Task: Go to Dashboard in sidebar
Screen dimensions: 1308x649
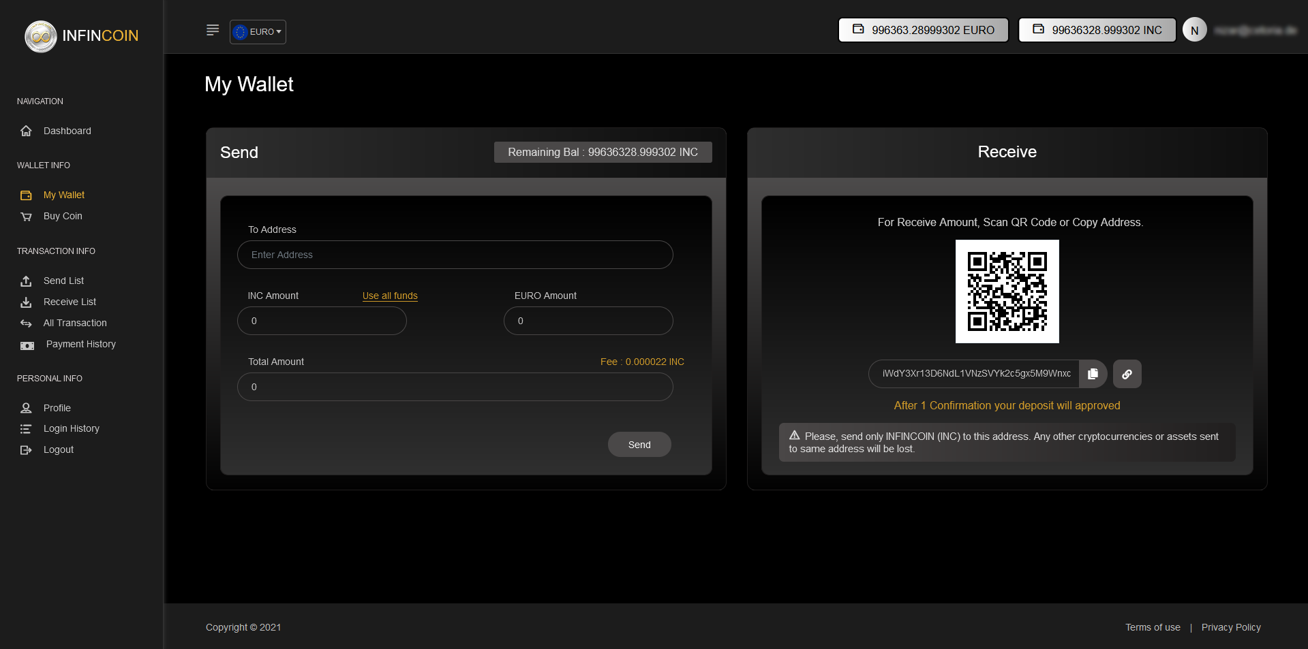Action: (67, 131)
